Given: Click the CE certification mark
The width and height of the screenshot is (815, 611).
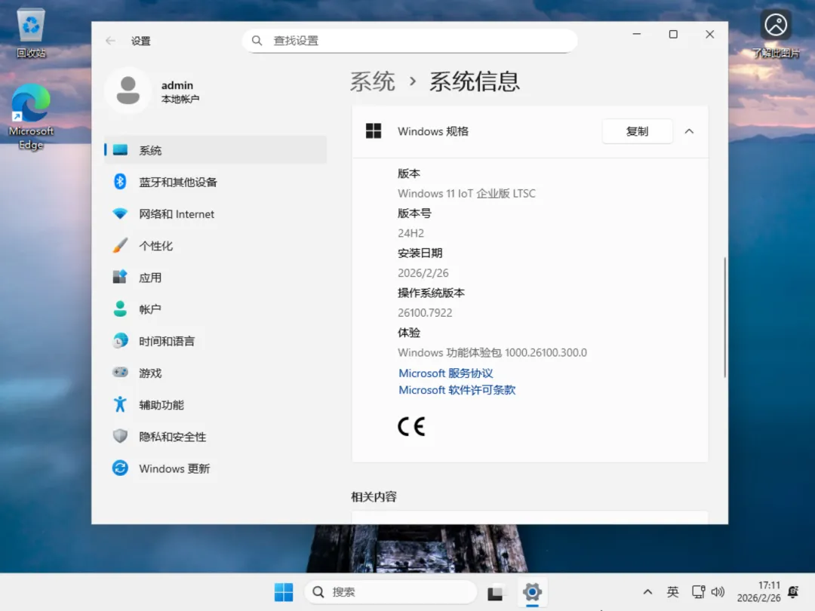Looking at the screenshot, I should pos(411,426).
